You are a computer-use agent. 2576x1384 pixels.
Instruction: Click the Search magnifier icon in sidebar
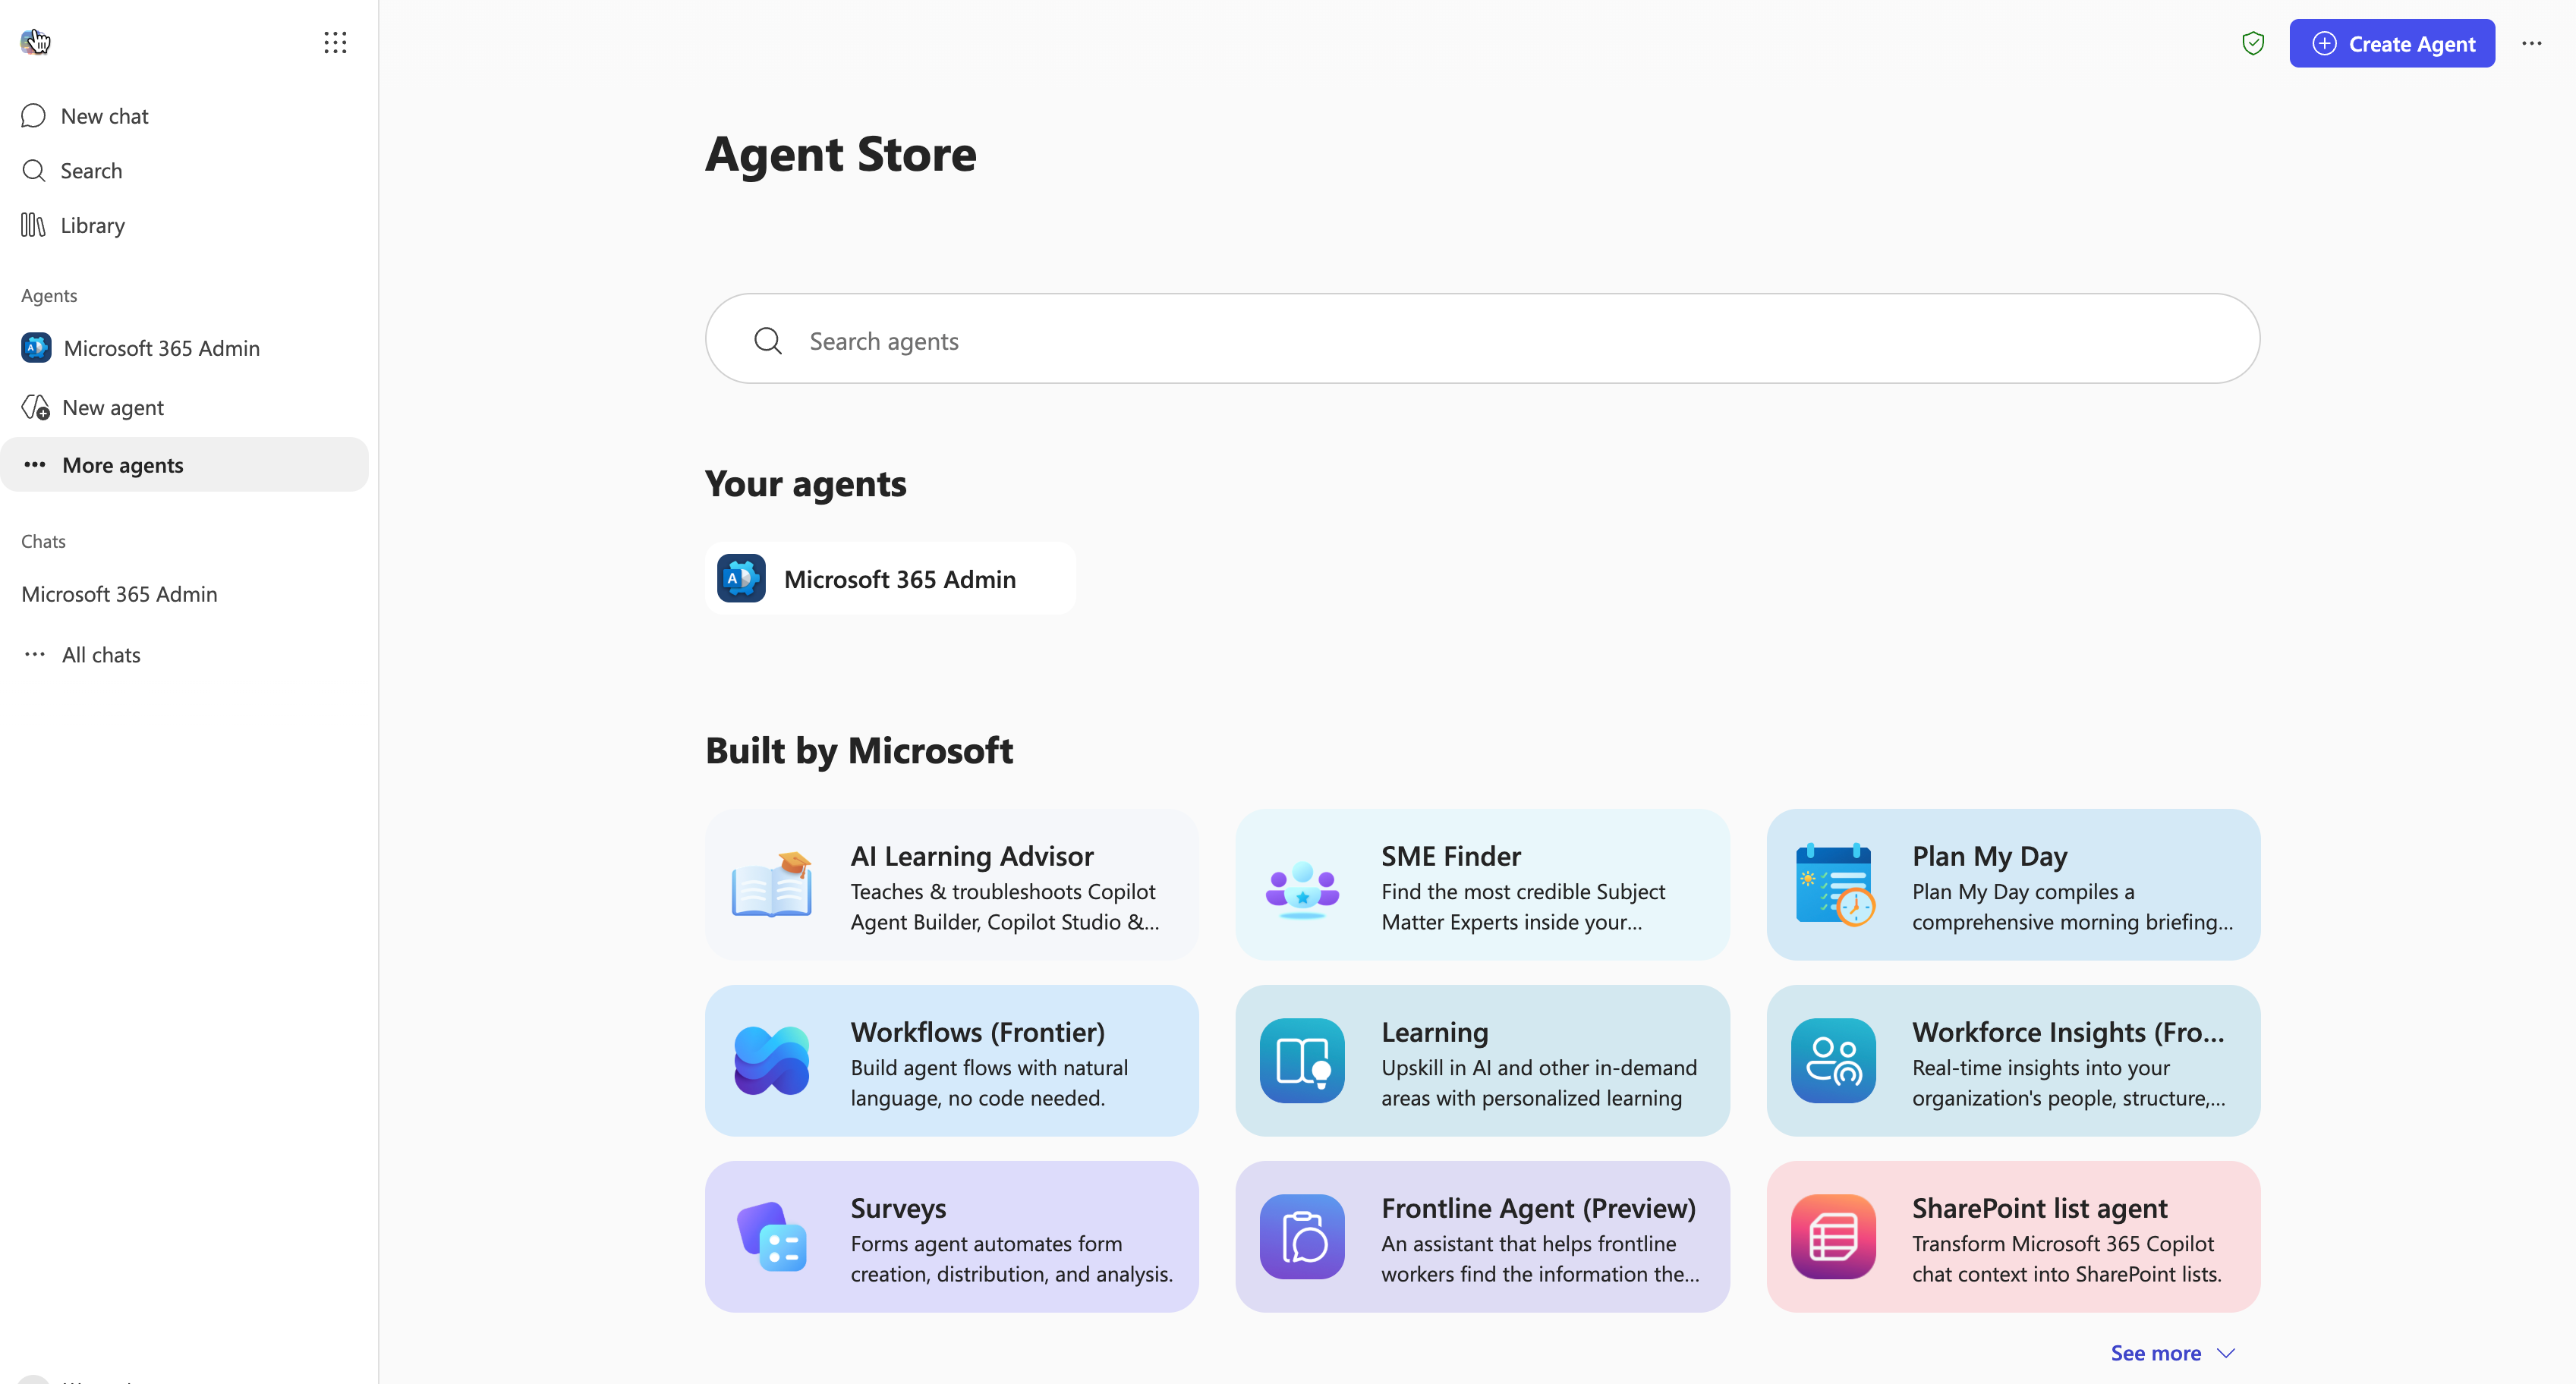[x=34, y=171]
